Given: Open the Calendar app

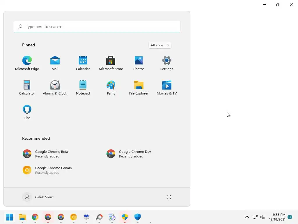Looking at the screenshot, I should click(x=83, y=63).
